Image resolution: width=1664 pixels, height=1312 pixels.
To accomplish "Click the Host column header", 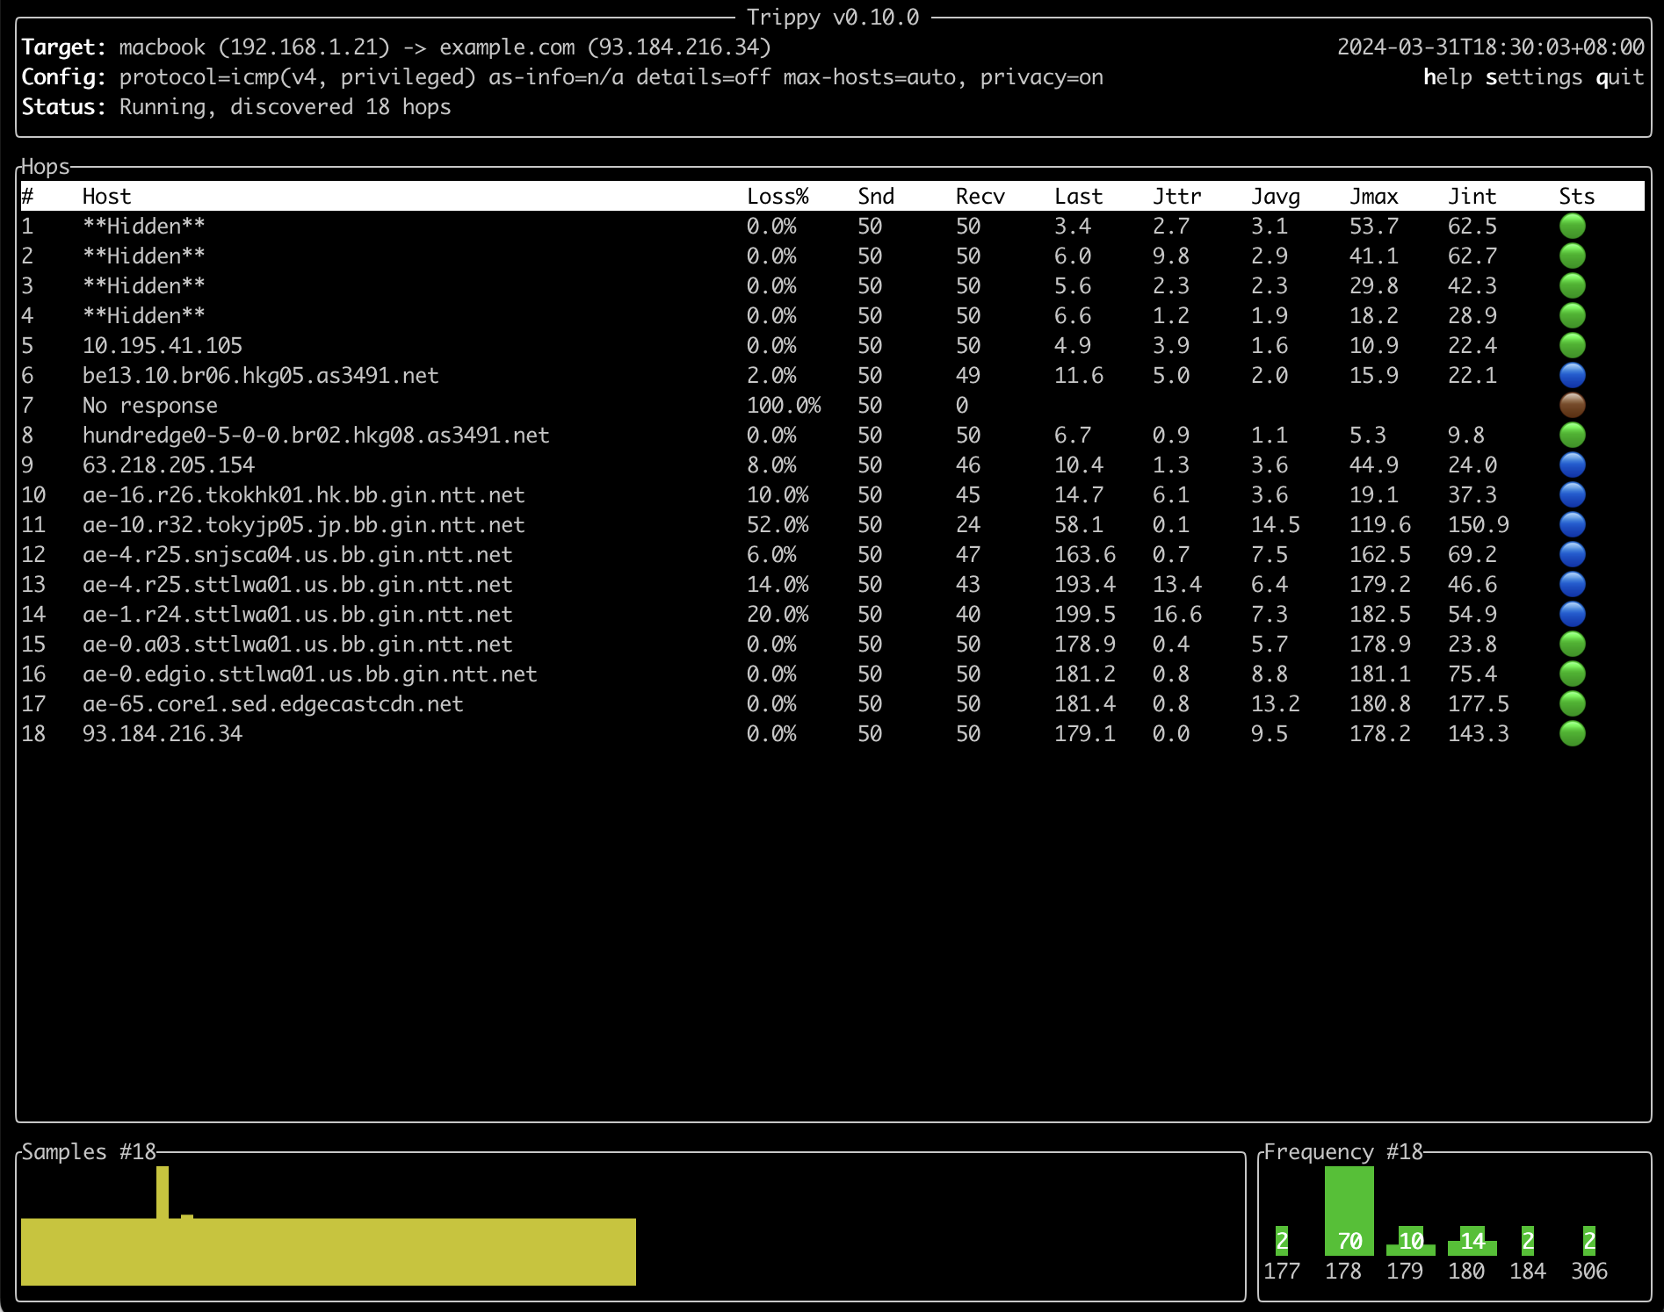I will 106,197.
